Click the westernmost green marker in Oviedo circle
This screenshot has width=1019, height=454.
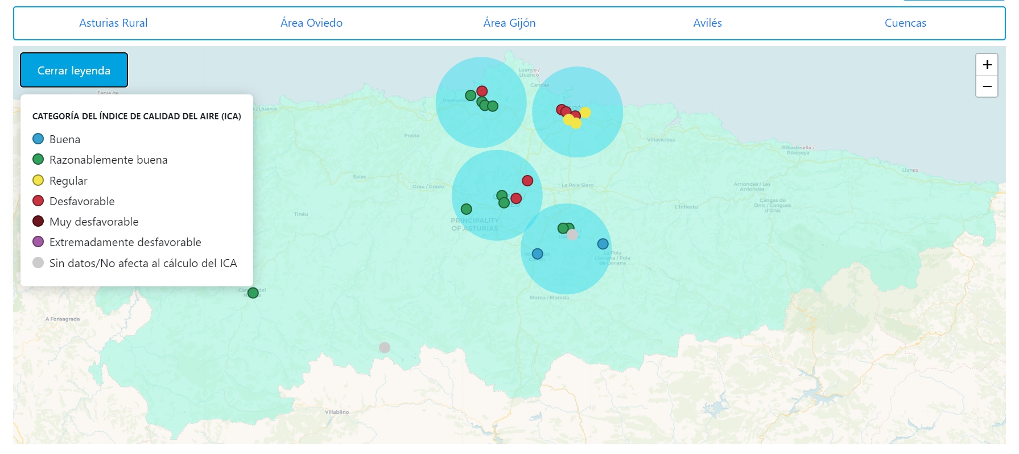click(466, 209)
